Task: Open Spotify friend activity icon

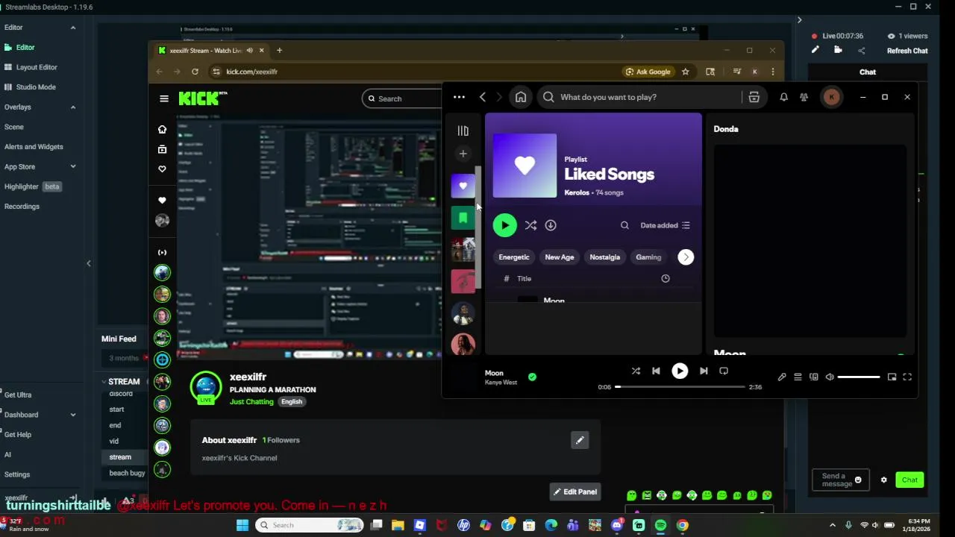Action: (x=804, y=97)
